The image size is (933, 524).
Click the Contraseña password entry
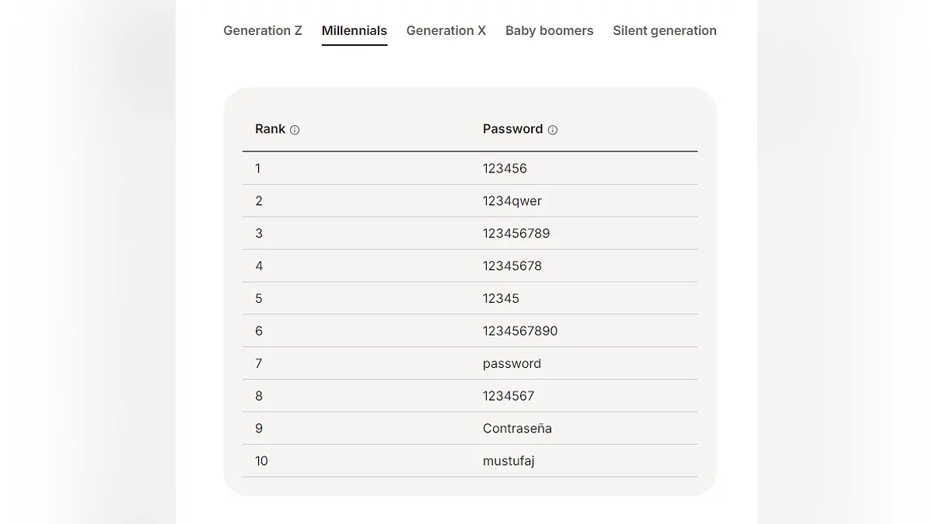click(x=517, y=429)
